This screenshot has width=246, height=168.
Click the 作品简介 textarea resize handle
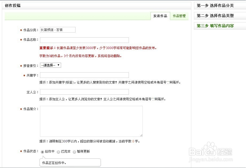(141, 135)
